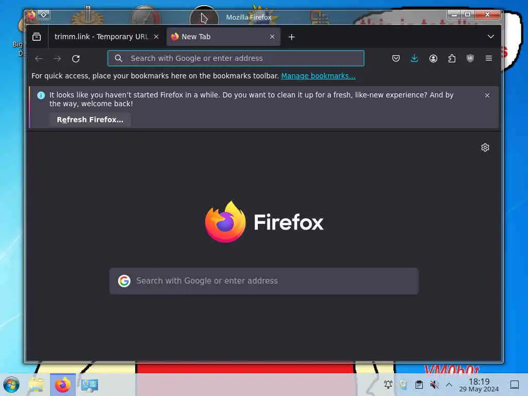
Task: Open the Firefox account menu
Action: [x=433, y=59]
